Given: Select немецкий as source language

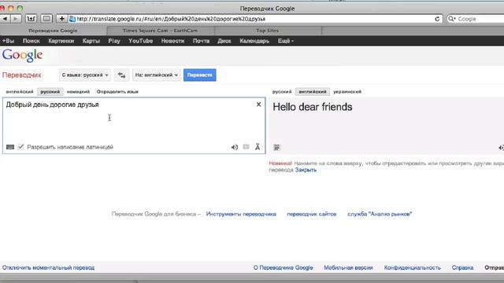Looking at the screenshot, I should click(x=78, y=92).
